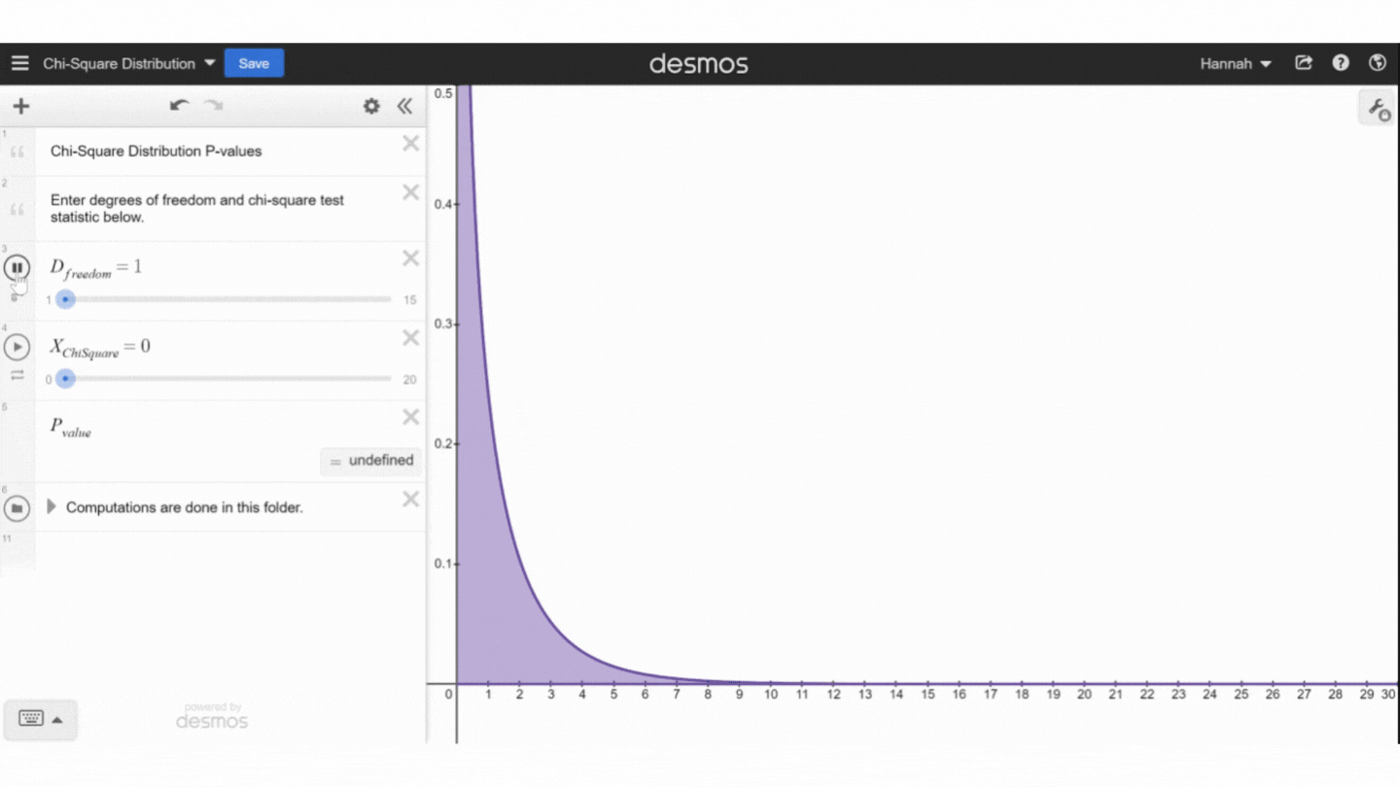
Task: Click the X ChiSquare slider handle
Action: click(x=65, y=379)
